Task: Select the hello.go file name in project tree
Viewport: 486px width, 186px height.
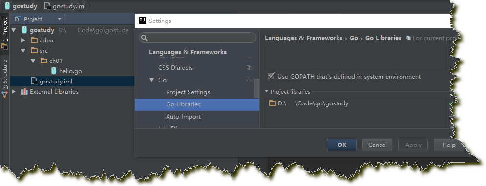Action: point(70,71)
